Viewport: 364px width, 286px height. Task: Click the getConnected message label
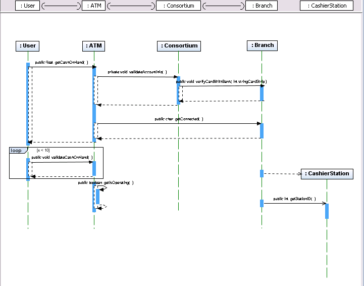tap(179, 119)
